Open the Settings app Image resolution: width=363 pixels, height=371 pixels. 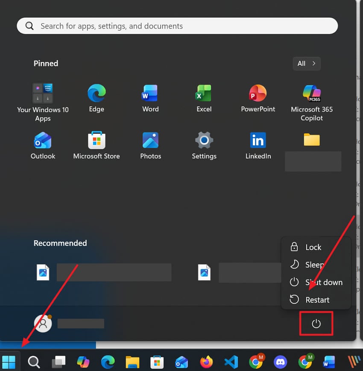[x=204, y=141]
